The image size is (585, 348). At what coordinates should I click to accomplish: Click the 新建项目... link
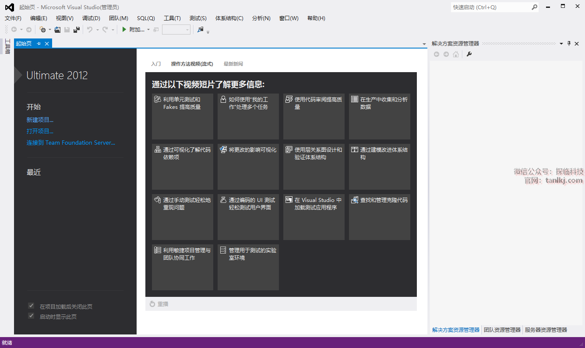[x=40, y=120]
